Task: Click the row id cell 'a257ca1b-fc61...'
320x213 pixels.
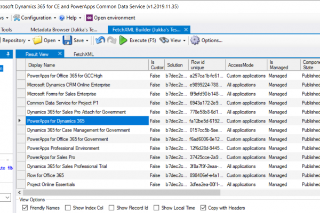Action: click(x=207, y=76)
